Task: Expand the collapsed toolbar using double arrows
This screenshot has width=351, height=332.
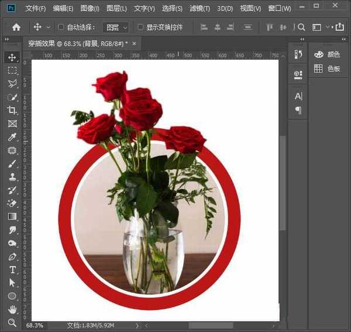Action: pos(8,39)
